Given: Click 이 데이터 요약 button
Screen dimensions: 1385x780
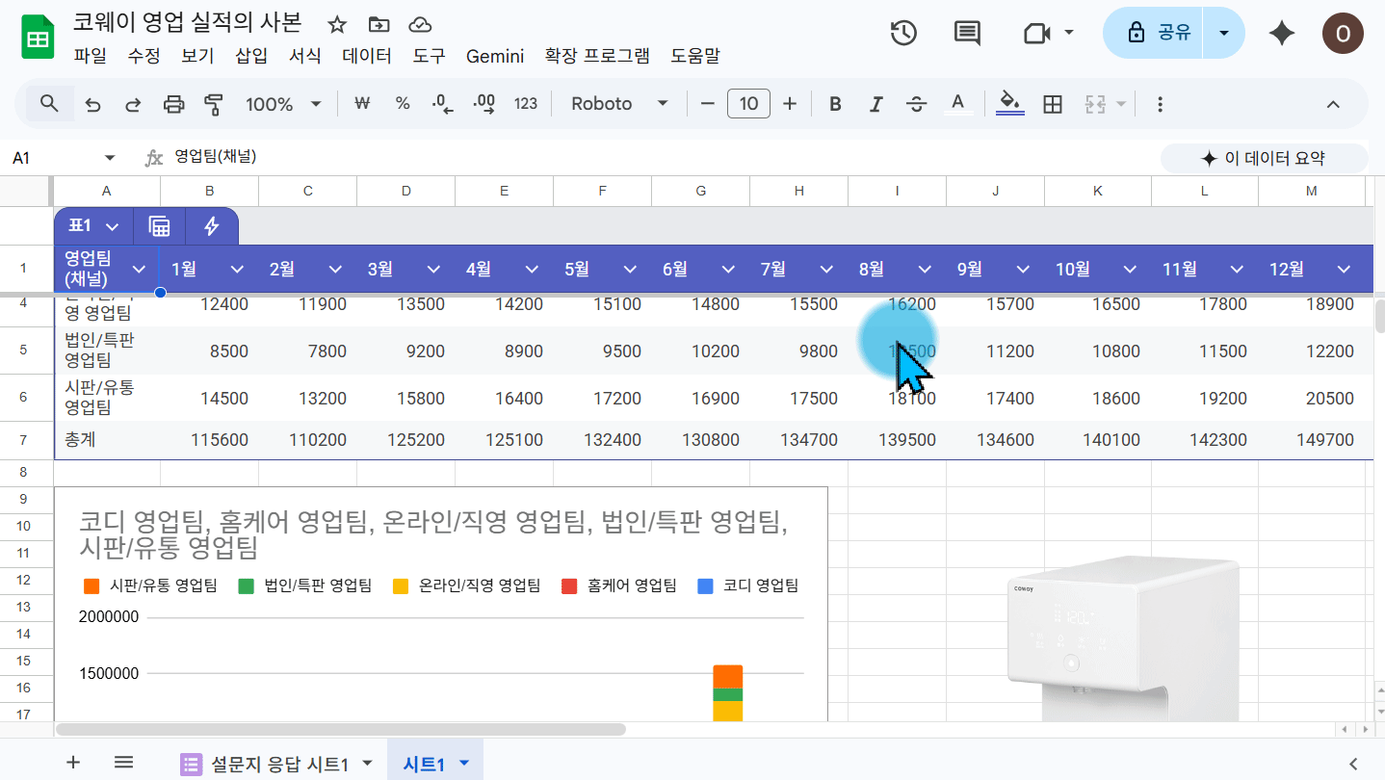Looking at the screenshot, I should pos(1264,158).
